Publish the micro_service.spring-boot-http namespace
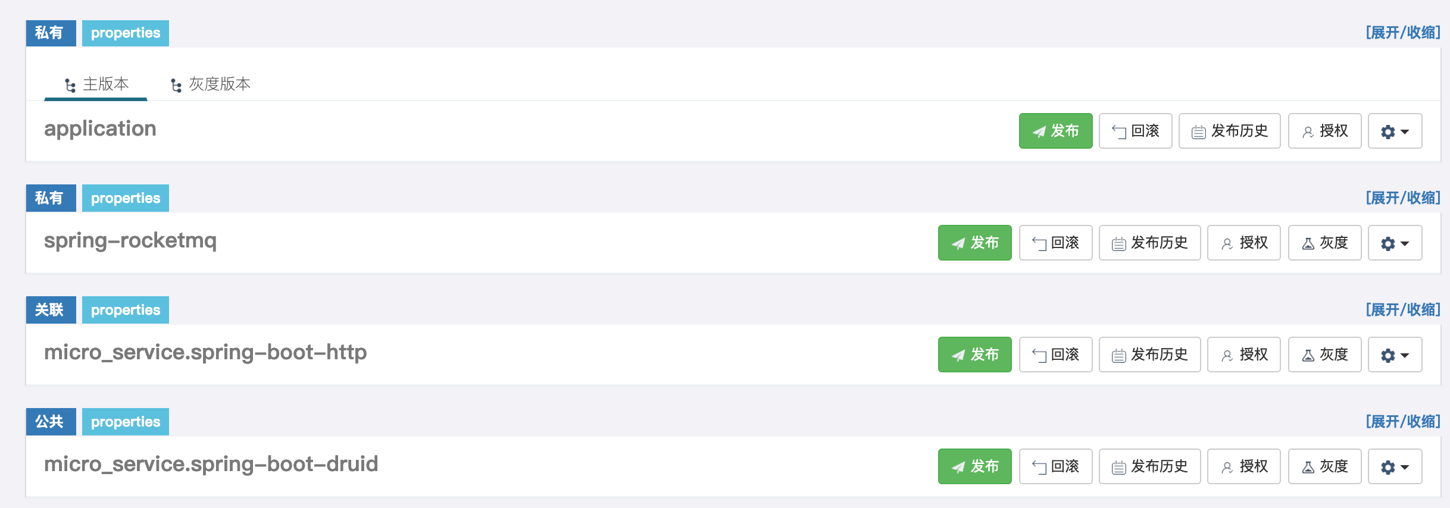Image resolution: width=1450 pixels, height=508 pixels. pyautogui.click(x=974, y=355)
